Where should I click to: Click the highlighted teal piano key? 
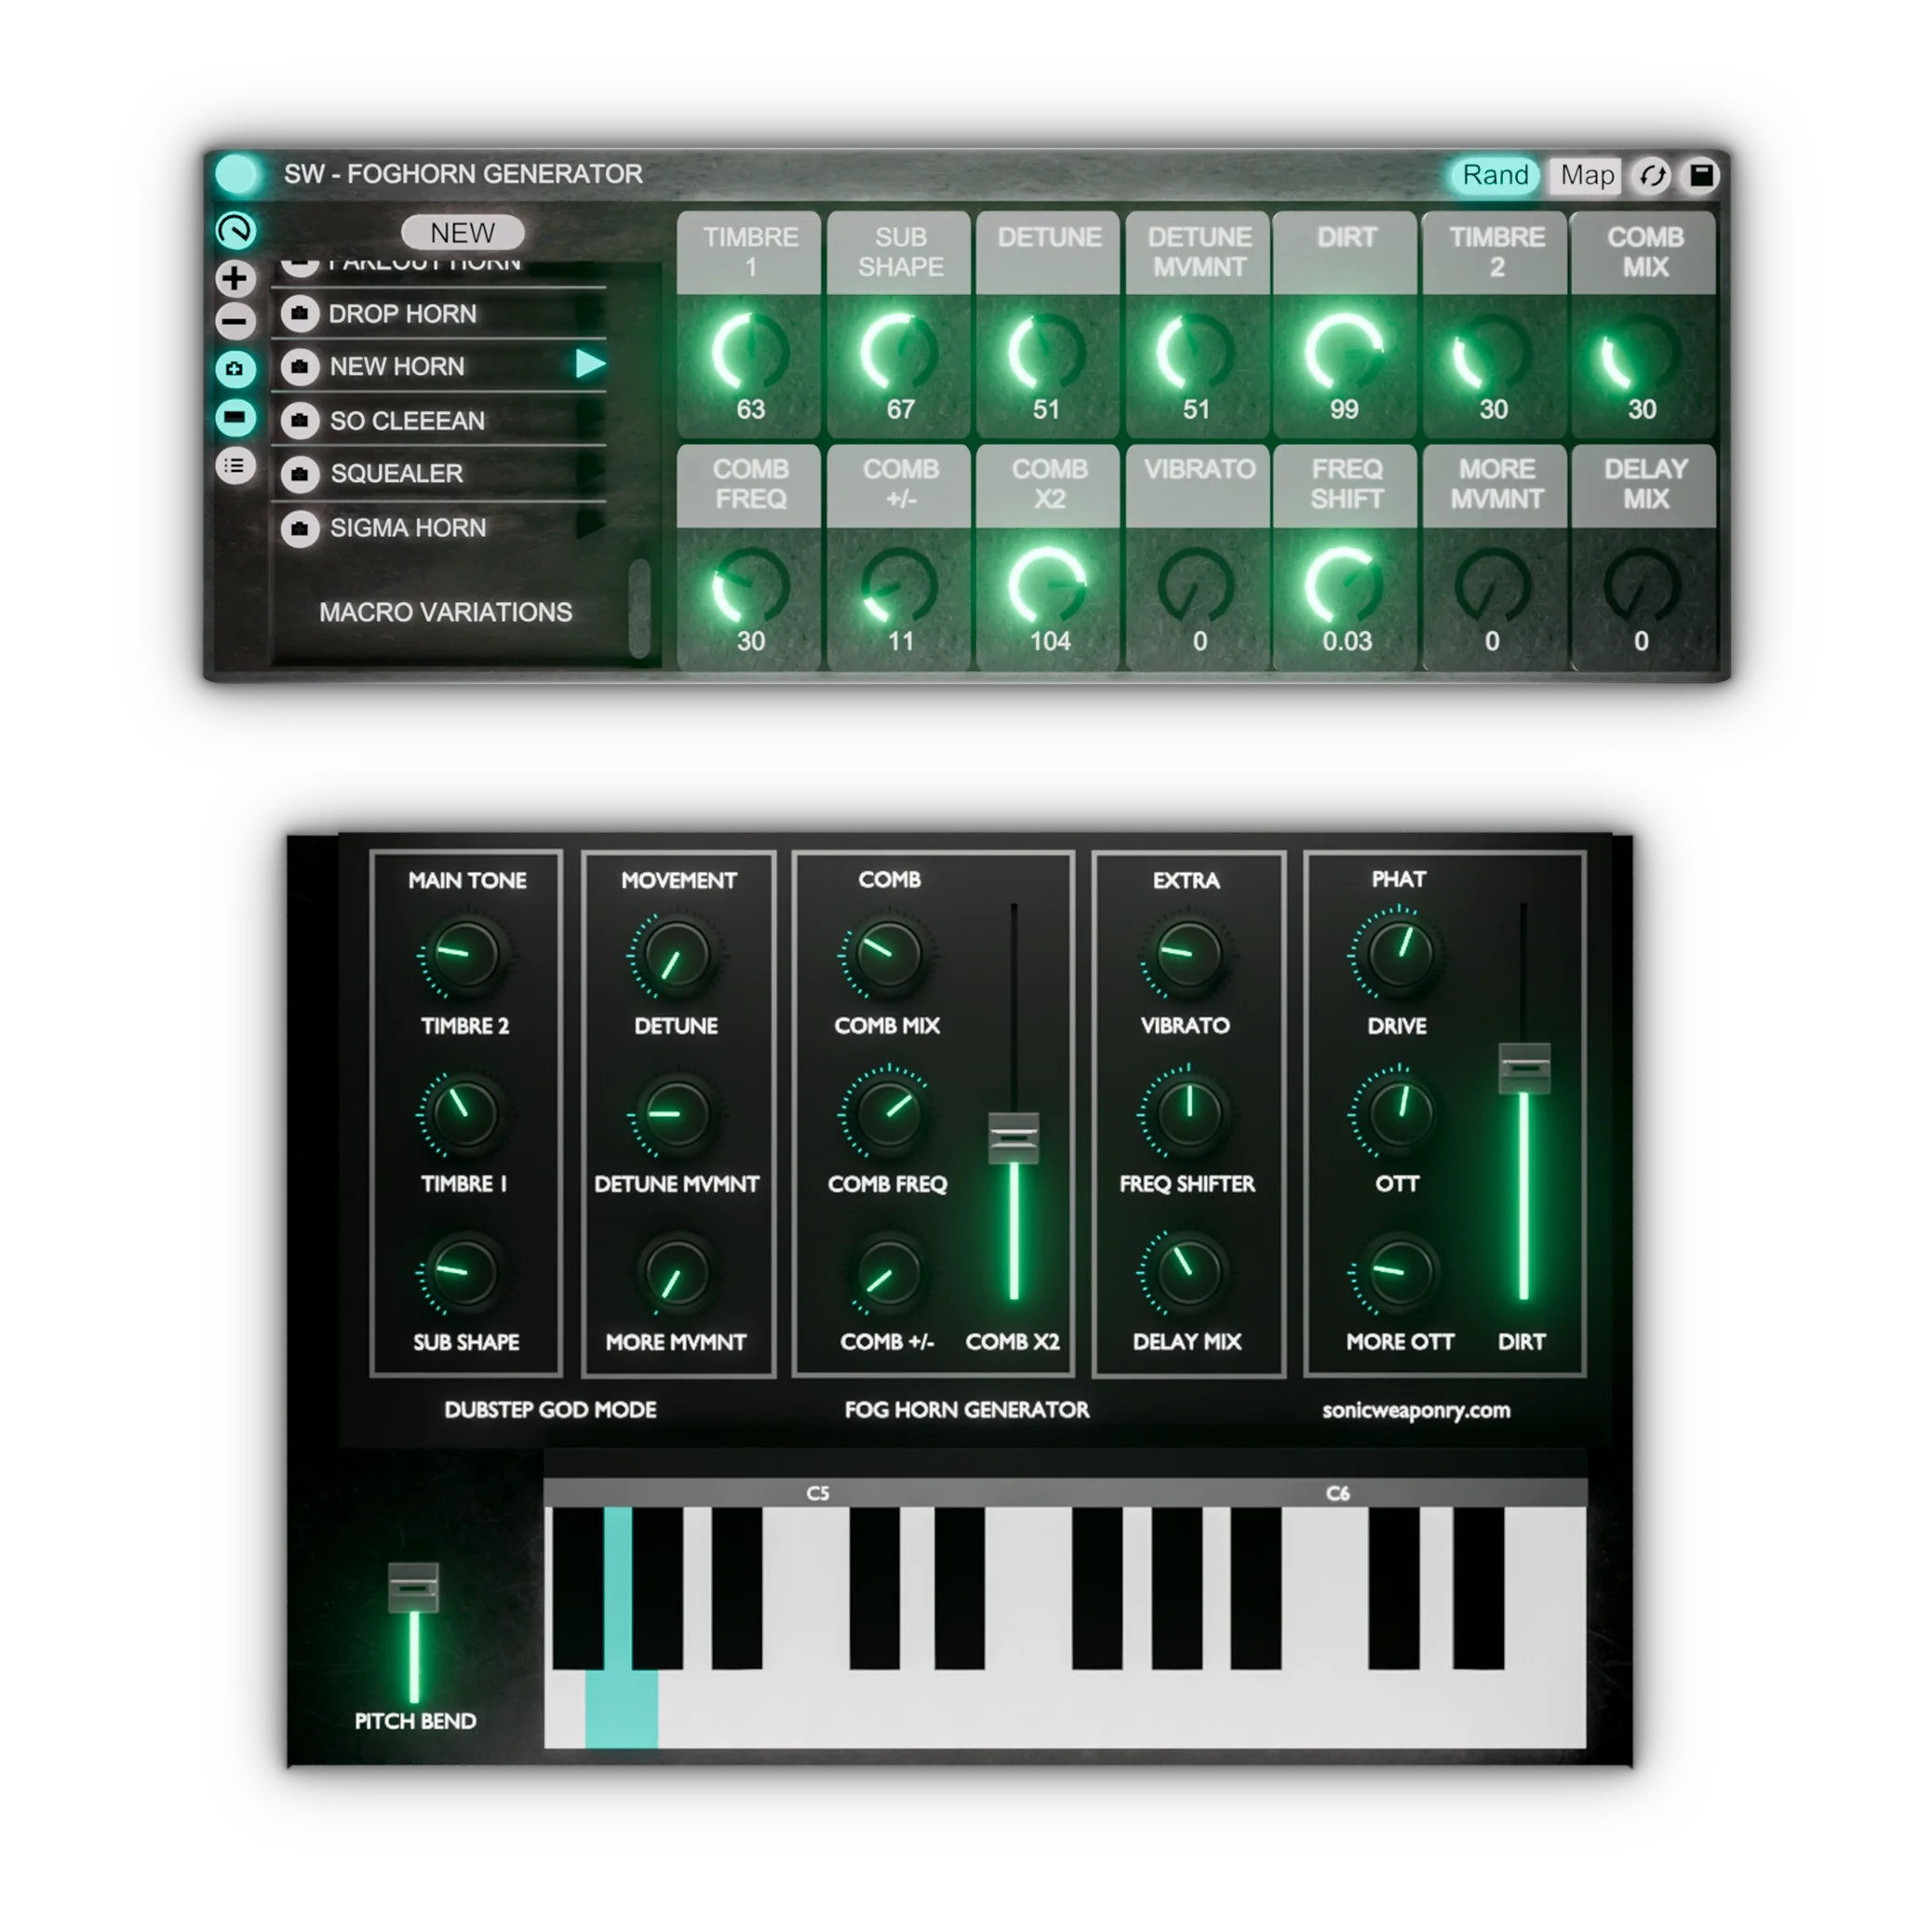click(x=622, y=1709)
